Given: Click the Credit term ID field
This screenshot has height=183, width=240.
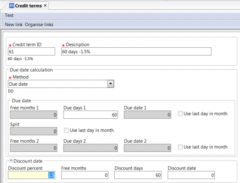Looking at the screenshot, I should [32, 51].
